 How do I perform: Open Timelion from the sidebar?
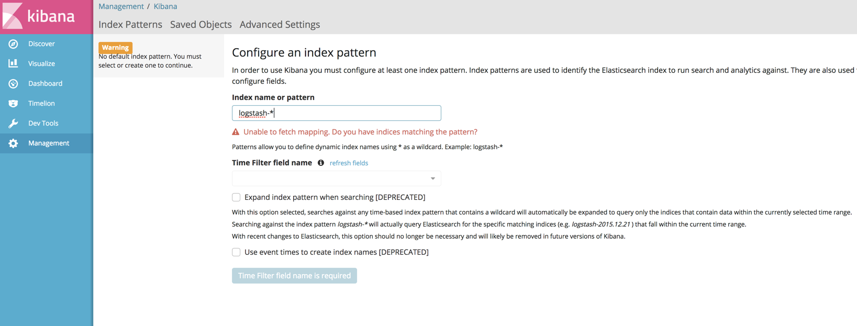(x=47, y=104)
